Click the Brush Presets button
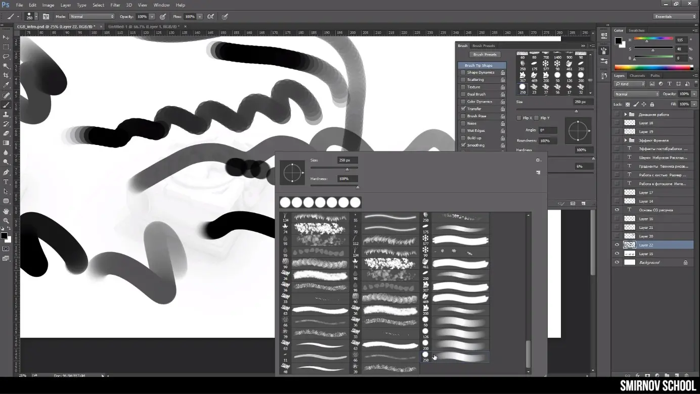 [x=485, y=55]
